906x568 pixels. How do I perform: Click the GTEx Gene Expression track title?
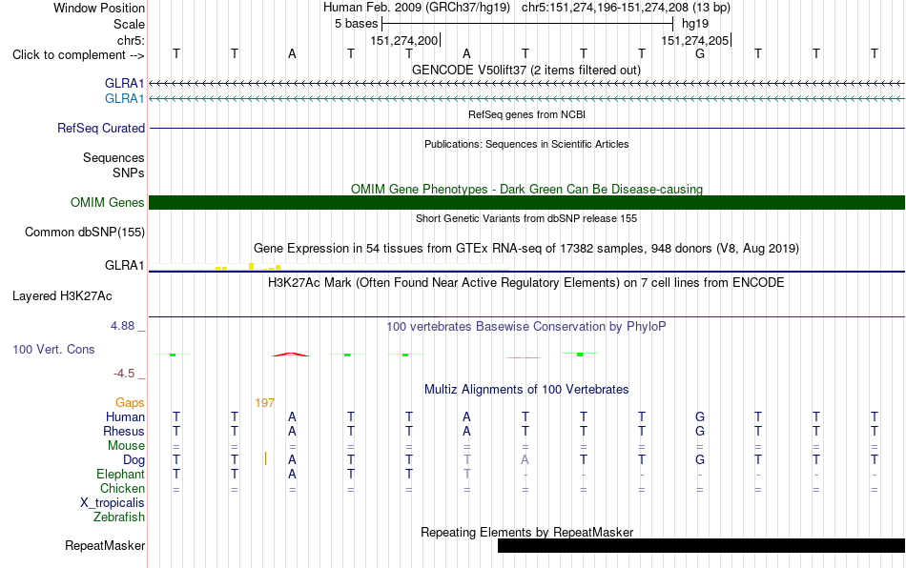coord(526,248)
